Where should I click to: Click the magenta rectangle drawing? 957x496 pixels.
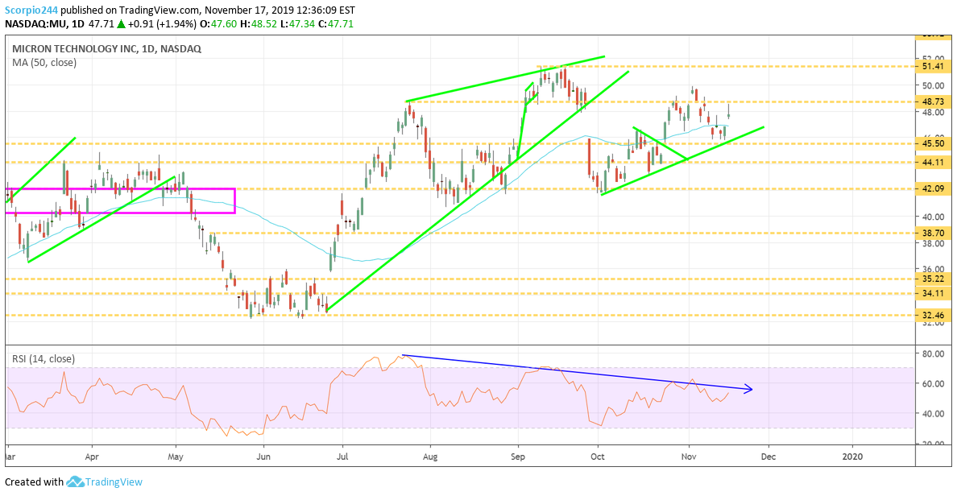pos(120,200)
